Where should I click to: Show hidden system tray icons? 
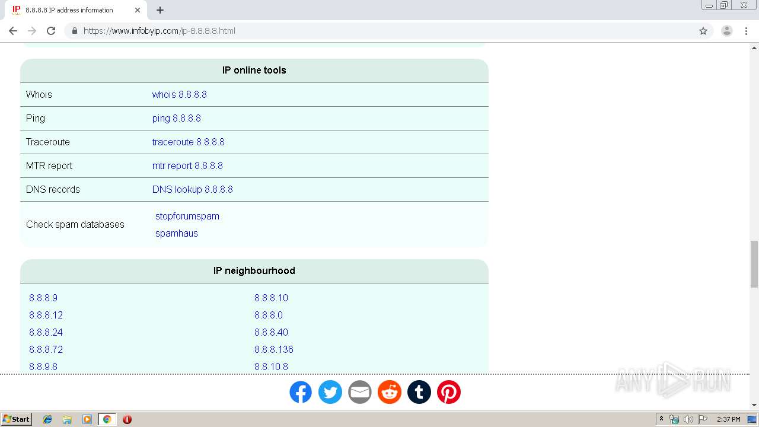[661, 419]
